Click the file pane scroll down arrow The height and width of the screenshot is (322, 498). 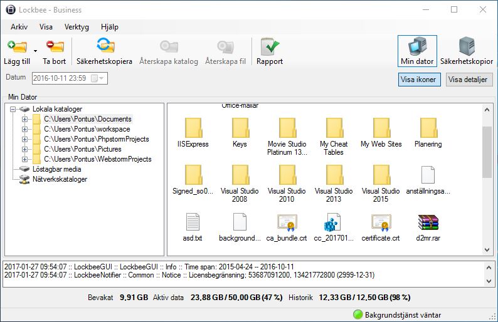487,250
